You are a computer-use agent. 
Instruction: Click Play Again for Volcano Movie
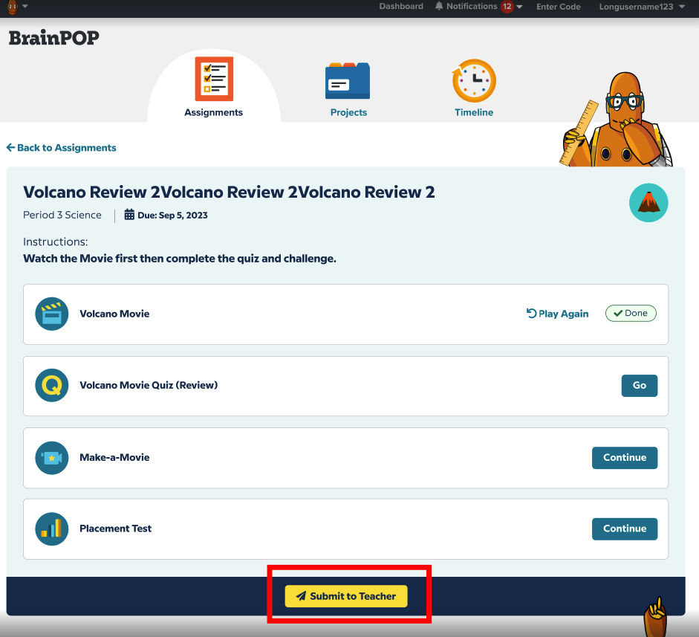[x=557, y=314]
